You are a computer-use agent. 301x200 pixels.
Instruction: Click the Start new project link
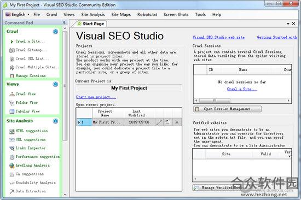96,97
